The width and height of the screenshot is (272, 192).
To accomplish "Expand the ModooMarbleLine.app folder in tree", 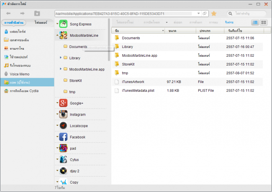I will [x=61, y=69].
